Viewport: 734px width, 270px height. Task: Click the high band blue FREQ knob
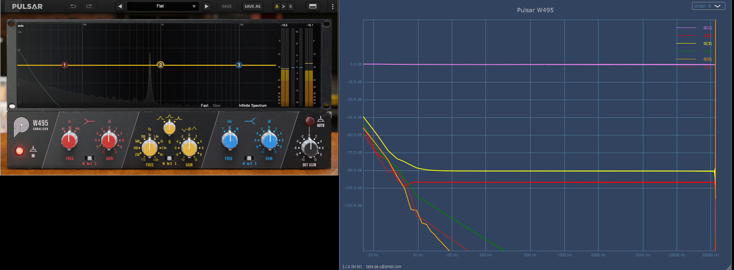(230, 140)
